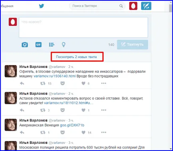The image size is (173, 151).
Task: Retweet the инкассаторов tweet with 15 retweets
Action: click(x=43, y=83)
